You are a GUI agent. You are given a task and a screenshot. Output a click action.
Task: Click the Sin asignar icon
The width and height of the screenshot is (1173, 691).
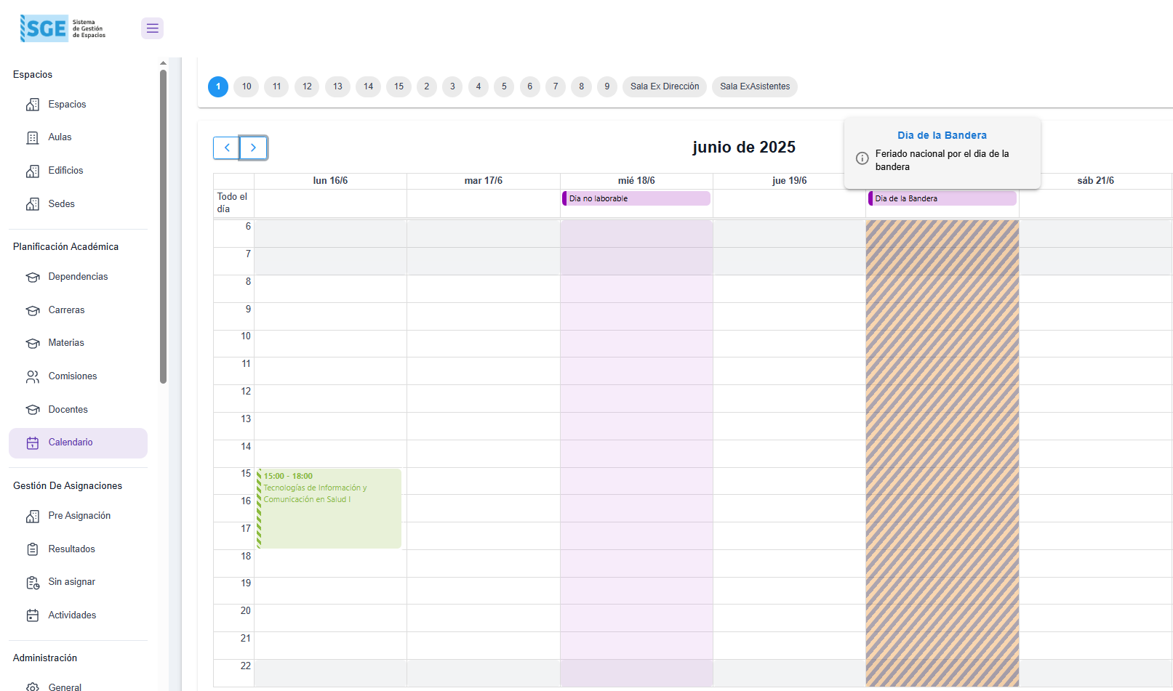[x=33, y=582]
